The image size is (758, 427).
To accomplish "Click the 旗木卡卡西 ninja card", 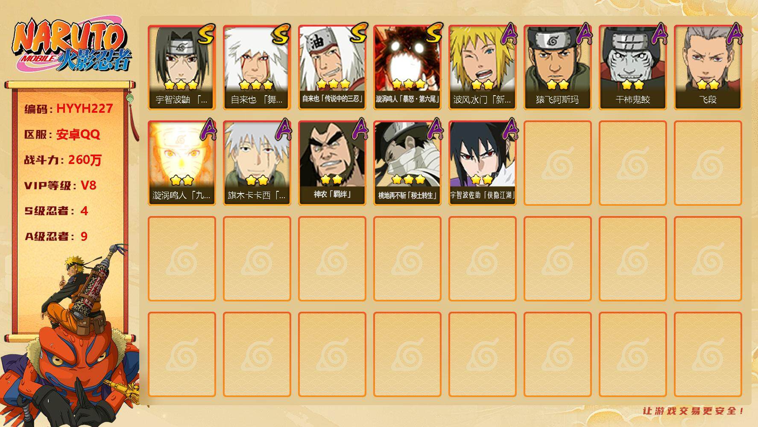I will point(257,163).
